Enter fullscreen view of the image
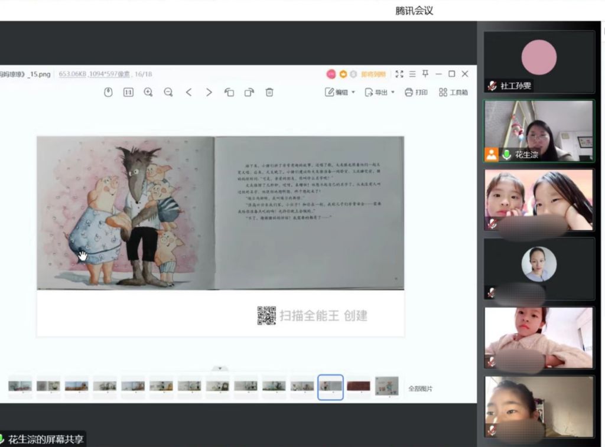This screenshot has height=447, width=605. [399, 74]
